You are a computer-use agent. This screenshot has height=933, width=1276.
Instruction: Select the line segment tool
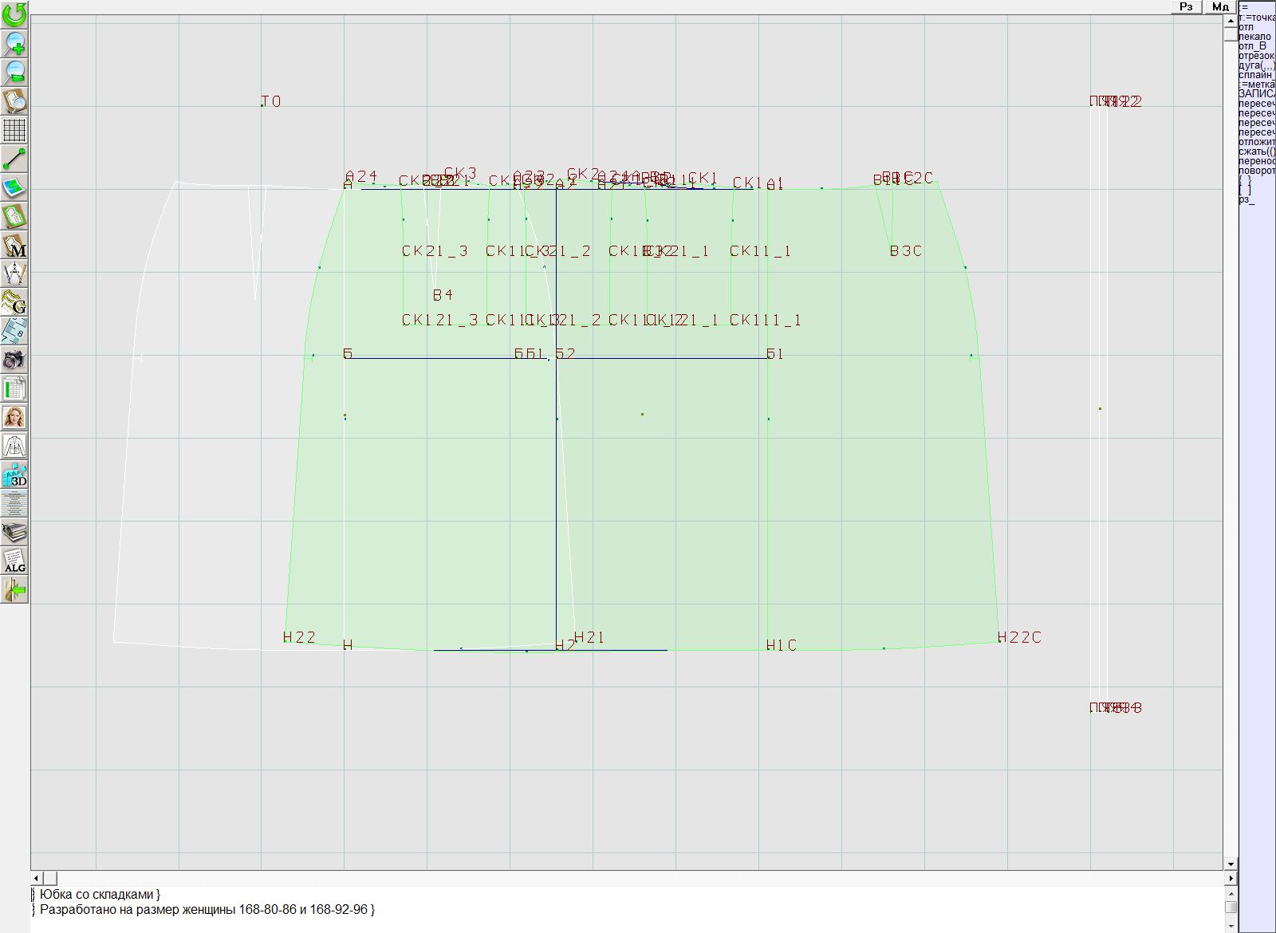click(14, 159)
